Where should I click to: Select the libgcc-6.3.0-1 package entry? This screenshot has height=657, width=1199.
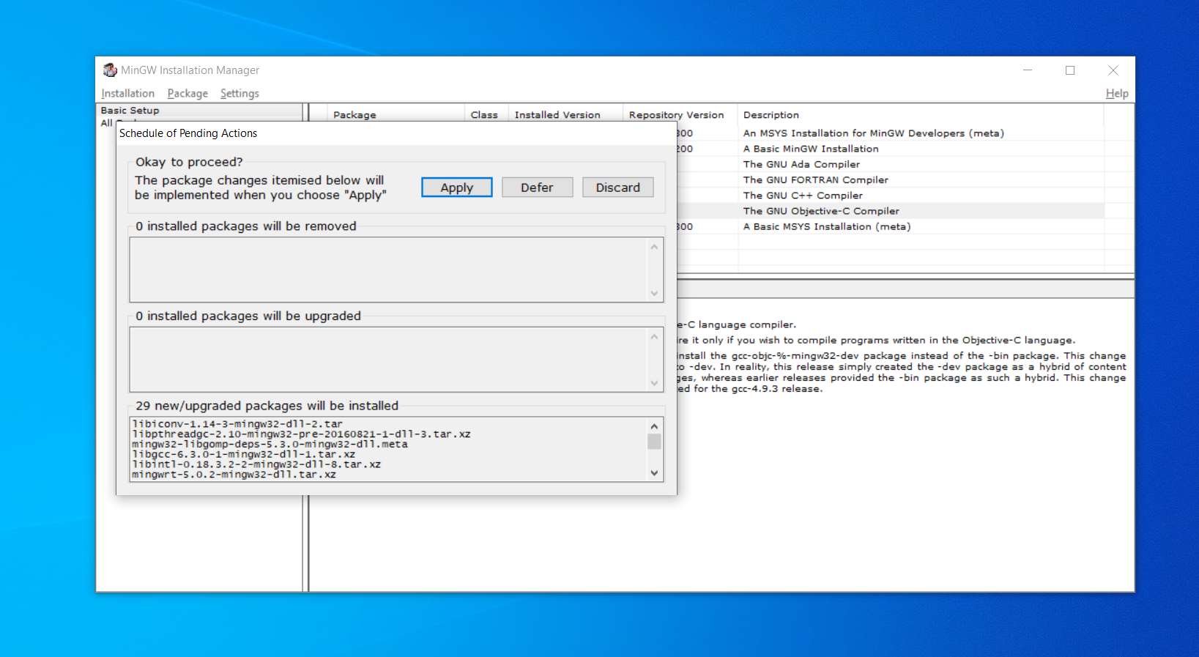coord(243,454)
